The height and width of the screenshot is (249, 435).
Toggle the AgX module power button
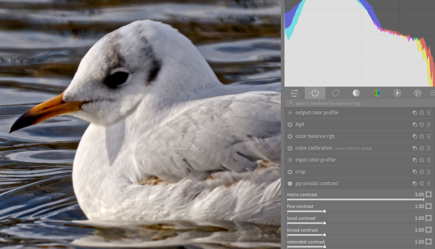click(290, 125)
